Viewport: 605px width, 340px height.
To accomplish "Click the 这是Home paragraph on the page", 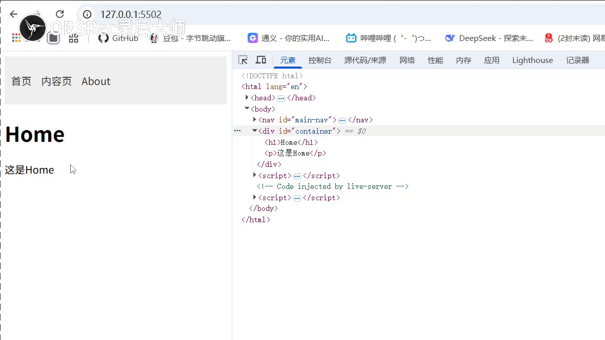I will tap(29, 170).
